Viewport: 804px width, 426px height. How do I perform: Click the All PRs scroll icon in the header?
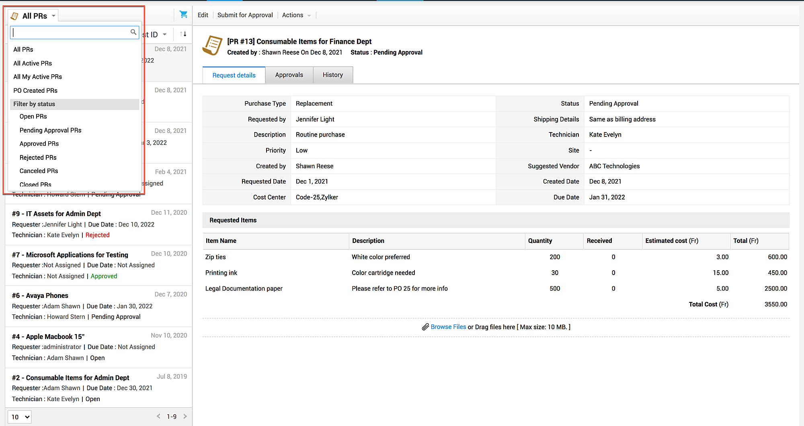click(15, 16)
